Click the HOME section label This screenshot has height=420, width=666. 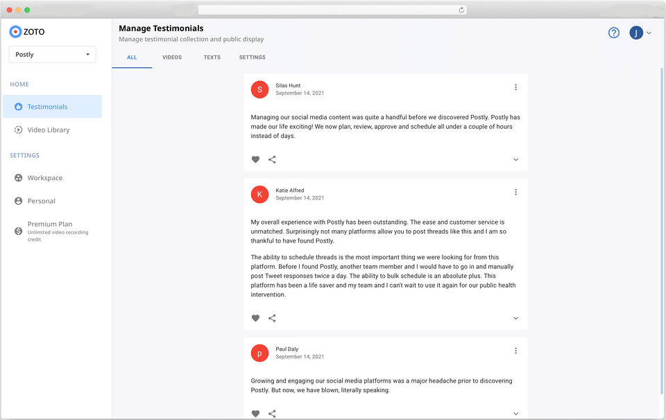click(19, 84)
